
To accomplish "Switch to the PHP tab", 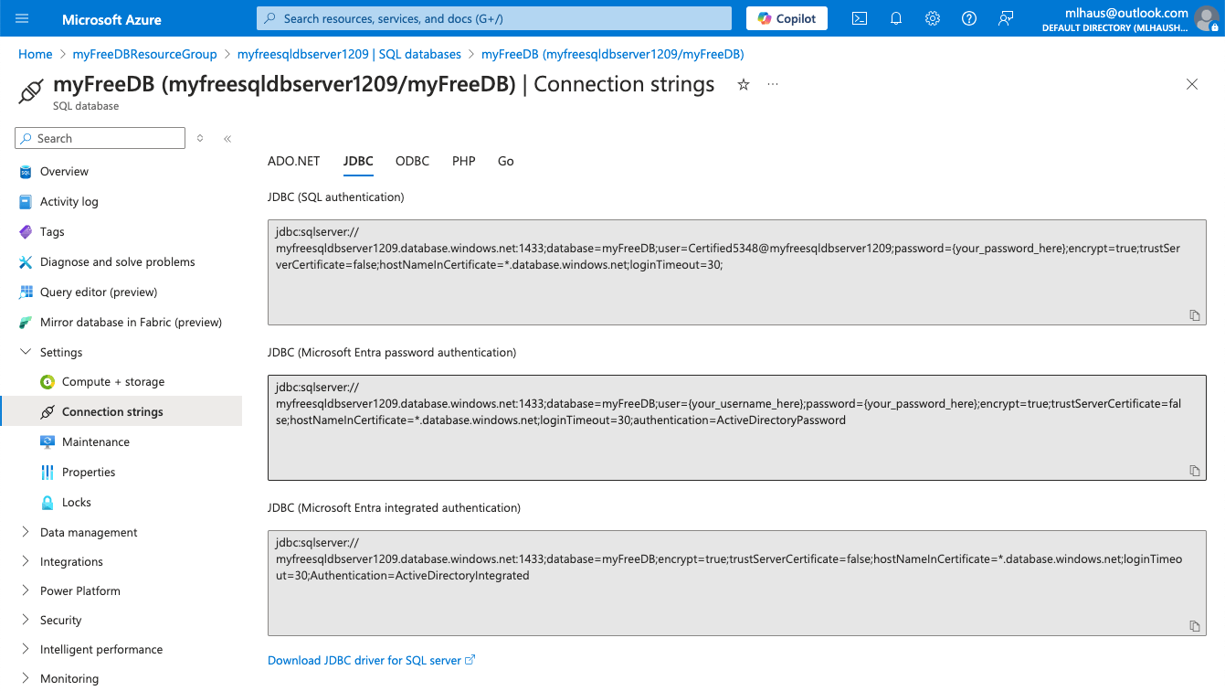I will [464, 161].
